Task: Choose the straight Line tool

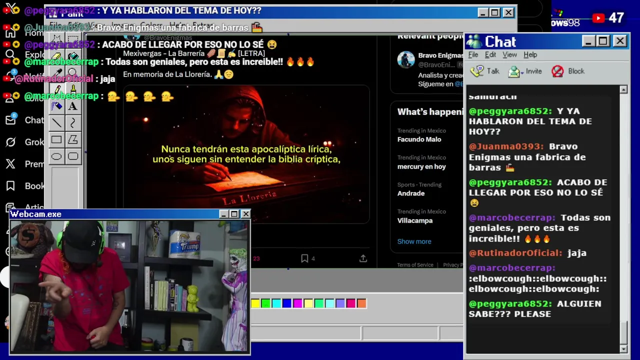Action: [56, 123]
